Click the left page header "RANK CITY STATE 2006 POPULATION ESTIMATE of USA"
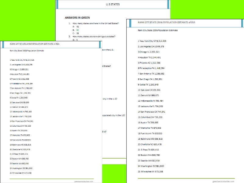The height and width of the screenshot is (183, 244). pyautogui.click(x=34, y=44)
